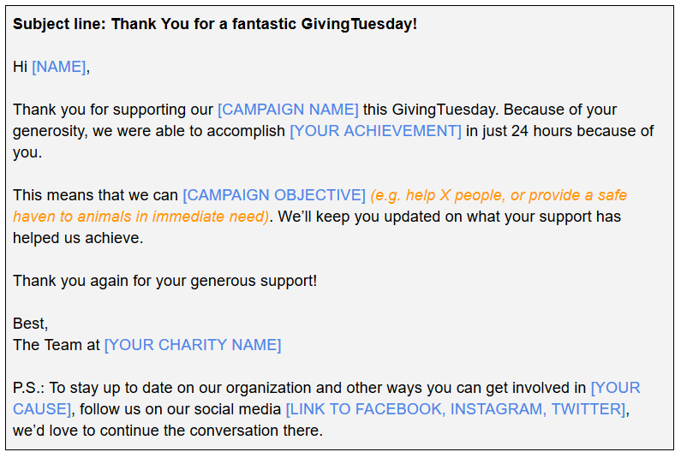
Task: Click 'follow us on our social media' text
Action: pyautogui.click(x=180, y=409)
